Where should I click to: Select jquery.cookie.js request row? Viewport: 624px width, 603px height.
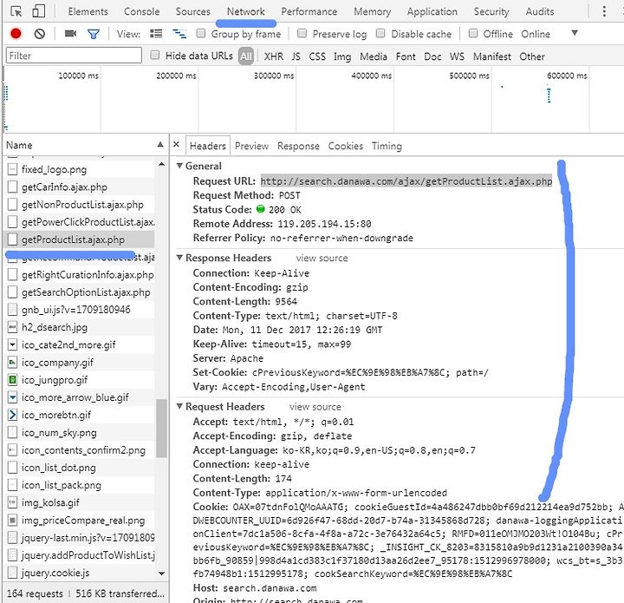79,573
